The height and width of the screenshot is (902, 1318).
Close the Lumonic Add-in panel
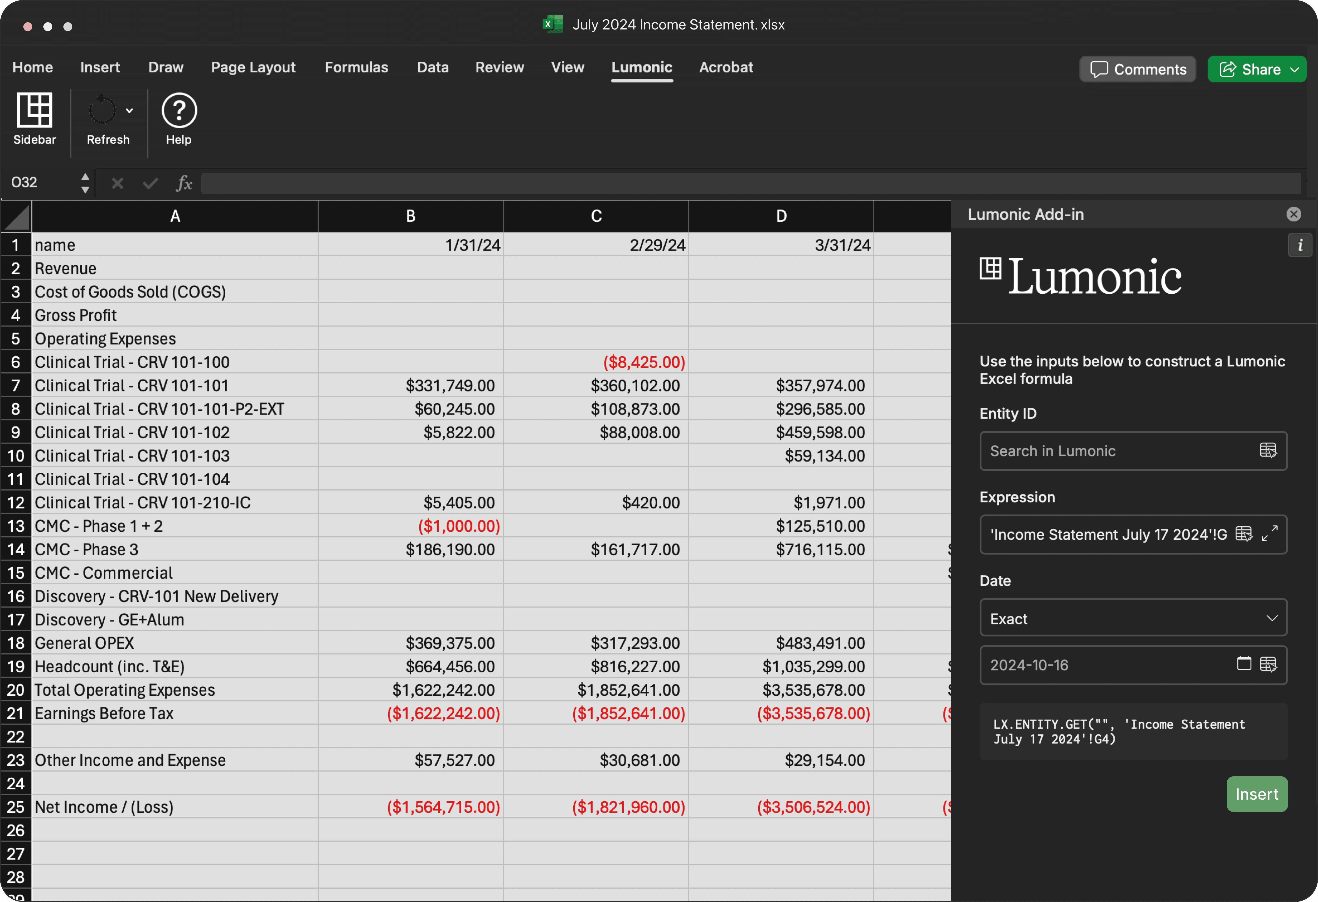tap(1294, 214)
